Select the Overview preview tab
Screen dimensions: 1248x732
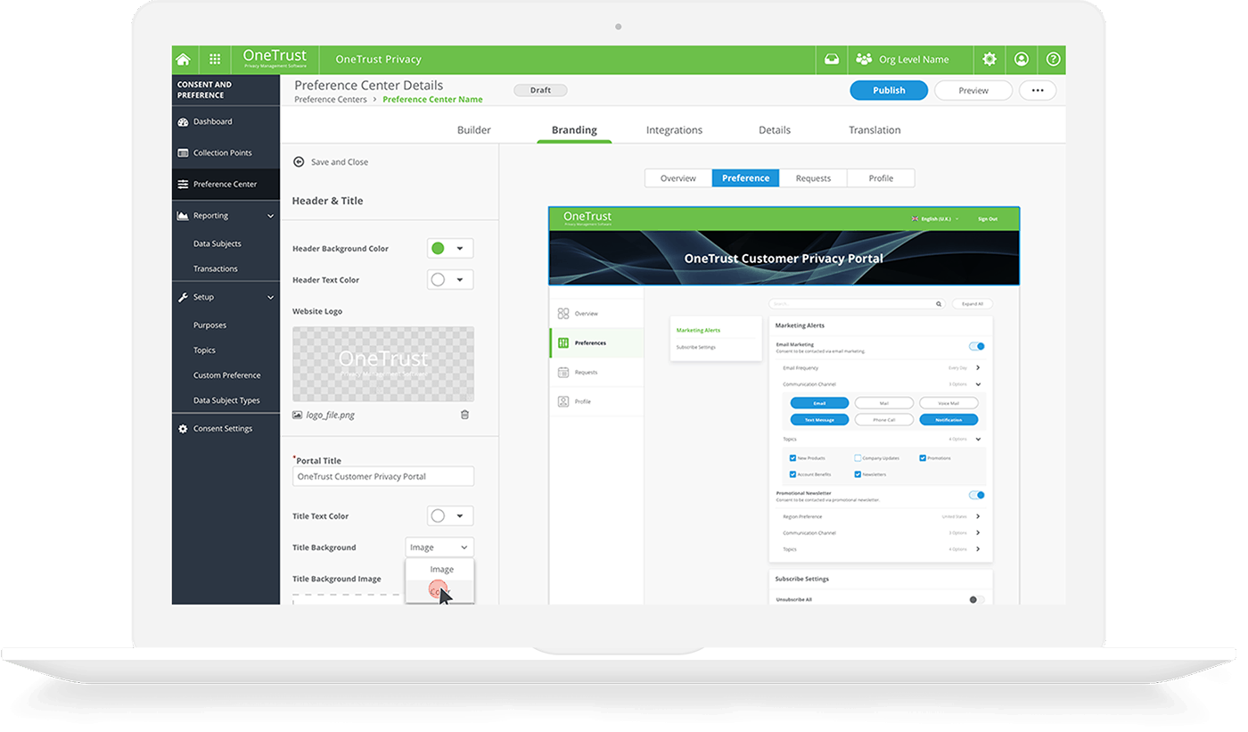click(678, 178)
